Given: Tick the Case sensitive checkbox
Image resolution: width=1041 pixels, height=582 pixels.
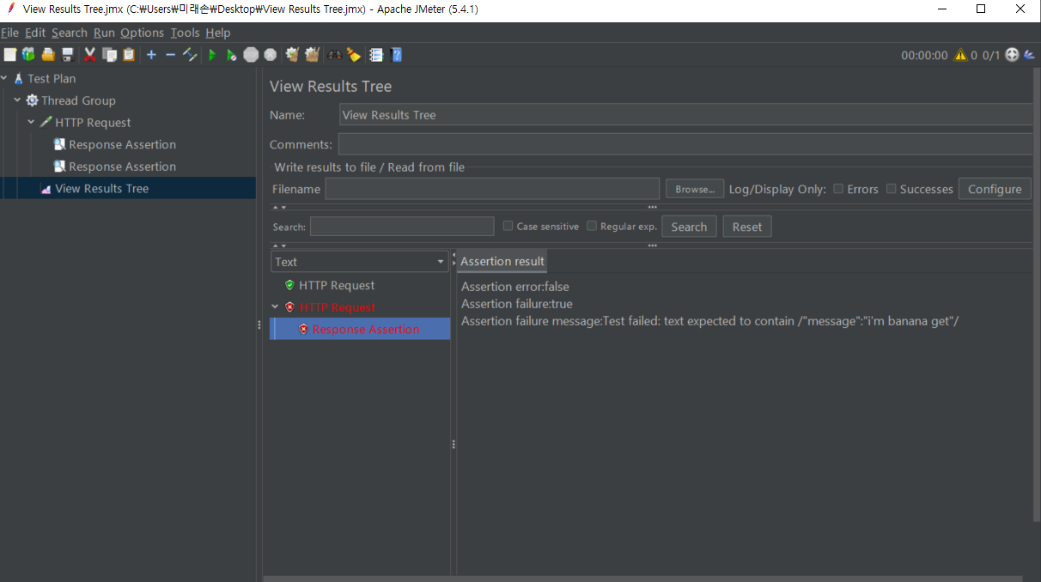Looking at the screenshot, I should [x=508, y=226].
